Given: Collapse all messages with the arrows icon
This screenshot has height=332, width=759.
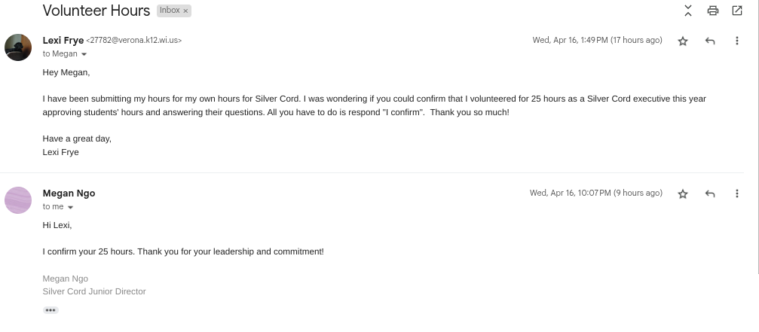Looking at the screenshot, I should tap(687, 11).
